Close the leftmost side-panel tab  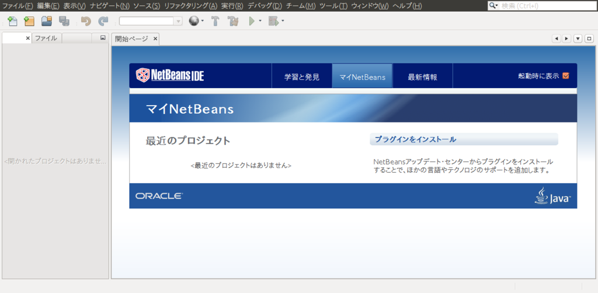[27, 39]
